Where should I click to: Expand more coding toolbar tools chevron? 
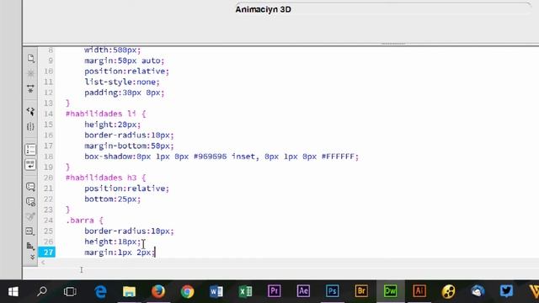32,257
